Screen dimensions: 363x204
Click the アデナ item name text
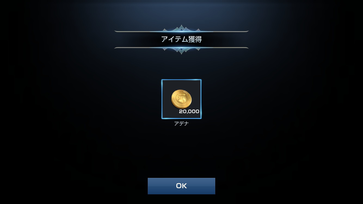point(181,123)
